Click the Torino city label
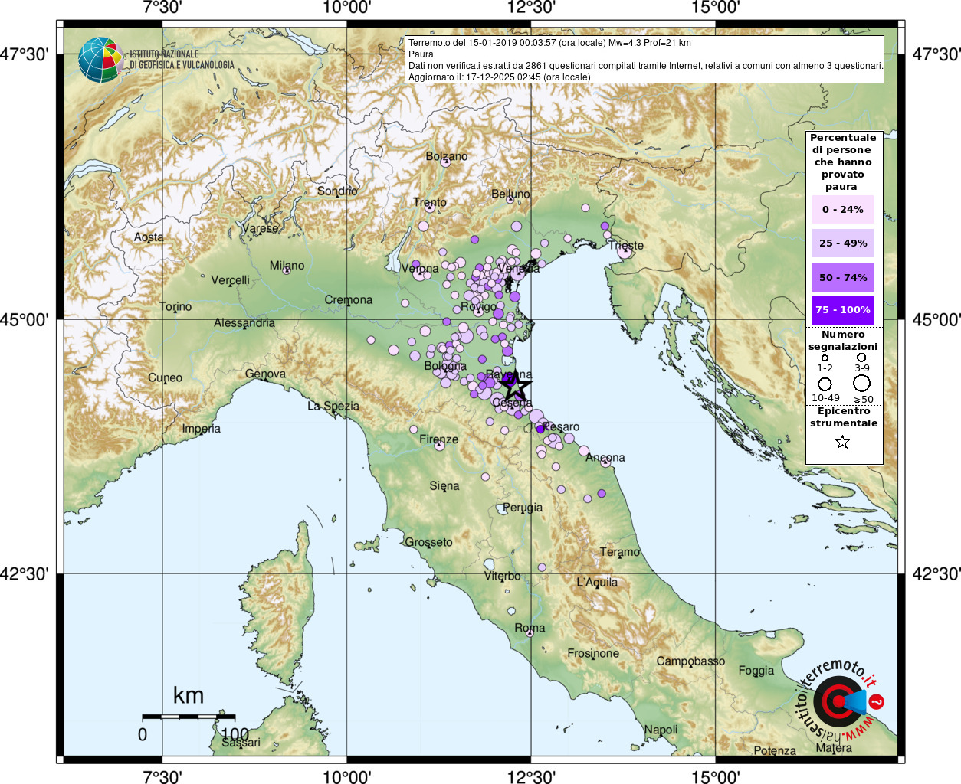Viewport: 961px width, 784px height. point(175,306)
